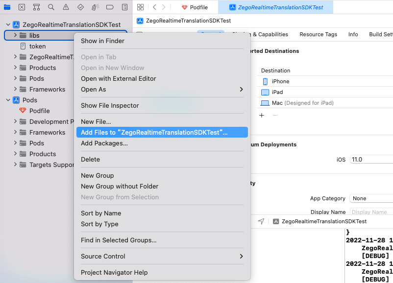This screenshot has width=393, height=283.
Task: Open the Report navigator icon
Action: click(124, 7)
